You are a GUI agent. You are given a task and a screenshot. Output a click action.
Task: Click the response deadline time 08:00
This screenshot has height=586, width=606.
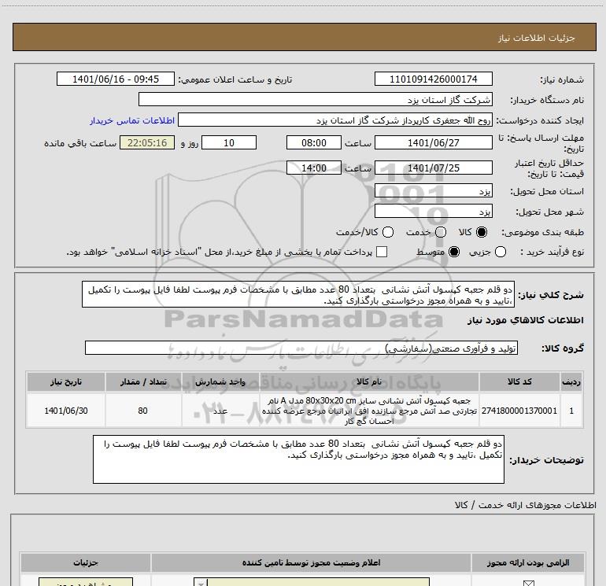coord(314,142)
